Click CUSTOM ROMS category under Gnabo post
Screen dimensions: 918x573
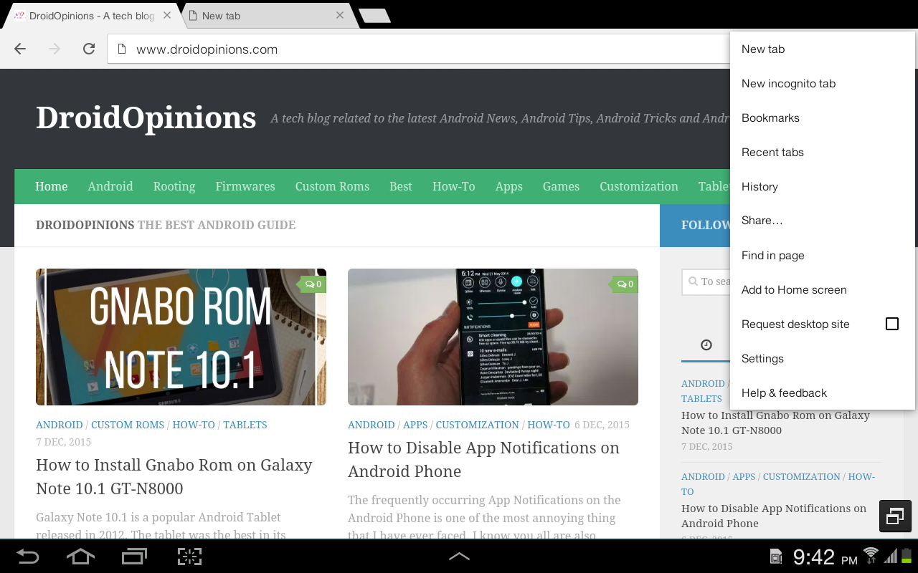(128, 425)
